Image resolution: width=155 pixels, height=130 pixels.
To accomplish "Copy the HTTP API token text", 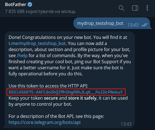I will coord(66,92).
